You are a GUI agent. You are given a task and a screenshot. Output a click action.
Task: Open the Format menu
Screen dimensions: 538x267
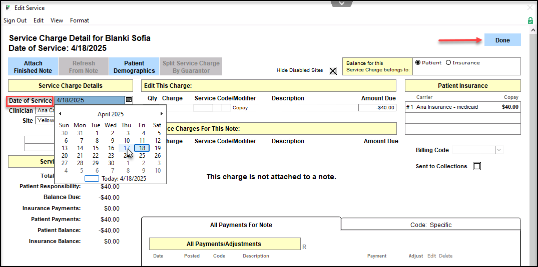coord(80,20)
